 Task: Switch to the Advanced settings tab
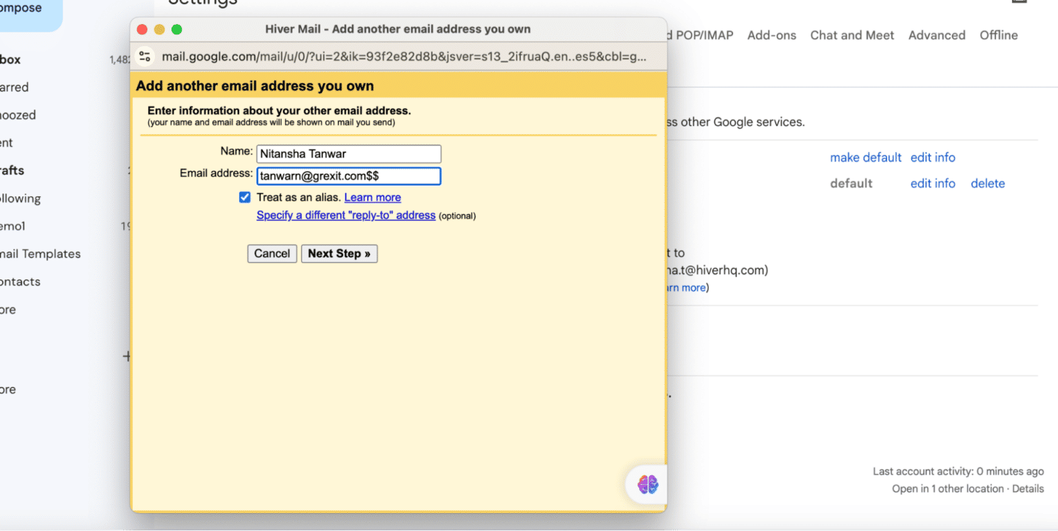coord(937,35)
